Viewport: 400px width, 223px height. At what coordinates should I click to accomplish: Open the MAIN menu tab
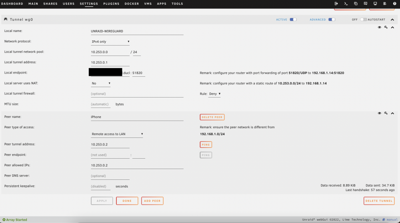[x=33, y=4]
